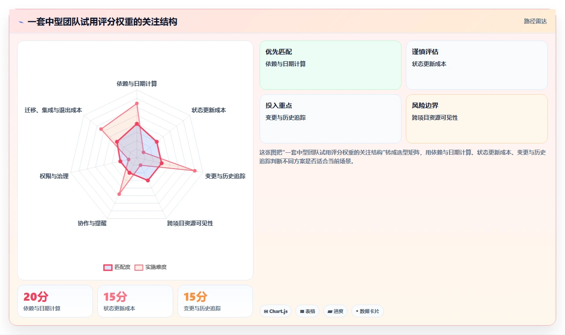Click the 匹配度 legend color box
Viewport: 565px width, 335px height.
108,267
